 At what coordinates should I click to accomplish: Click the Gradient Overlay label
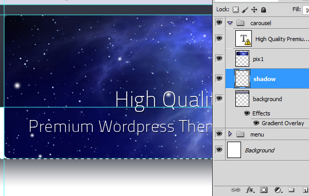coord(283,123)
